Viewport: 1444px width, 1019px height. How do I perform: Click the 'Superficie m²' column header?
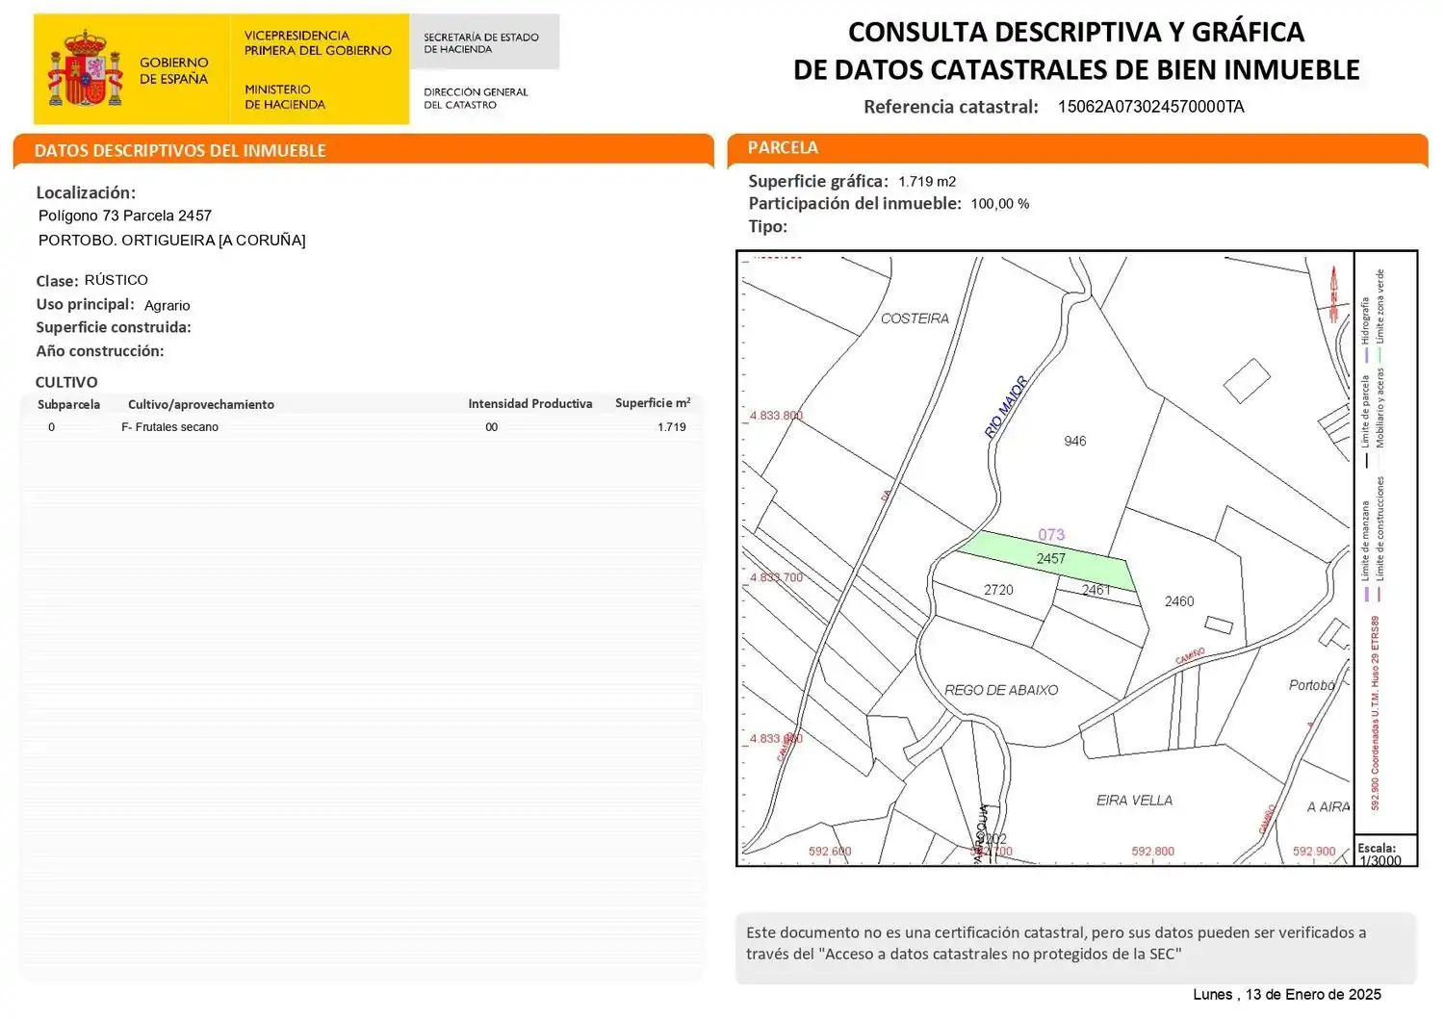[653, 403]
